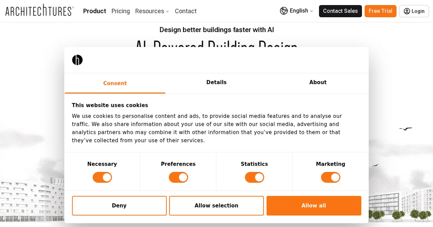Screen dimensions: 433x227
Task: Start the Free Trial
Action: pos(380,11)
